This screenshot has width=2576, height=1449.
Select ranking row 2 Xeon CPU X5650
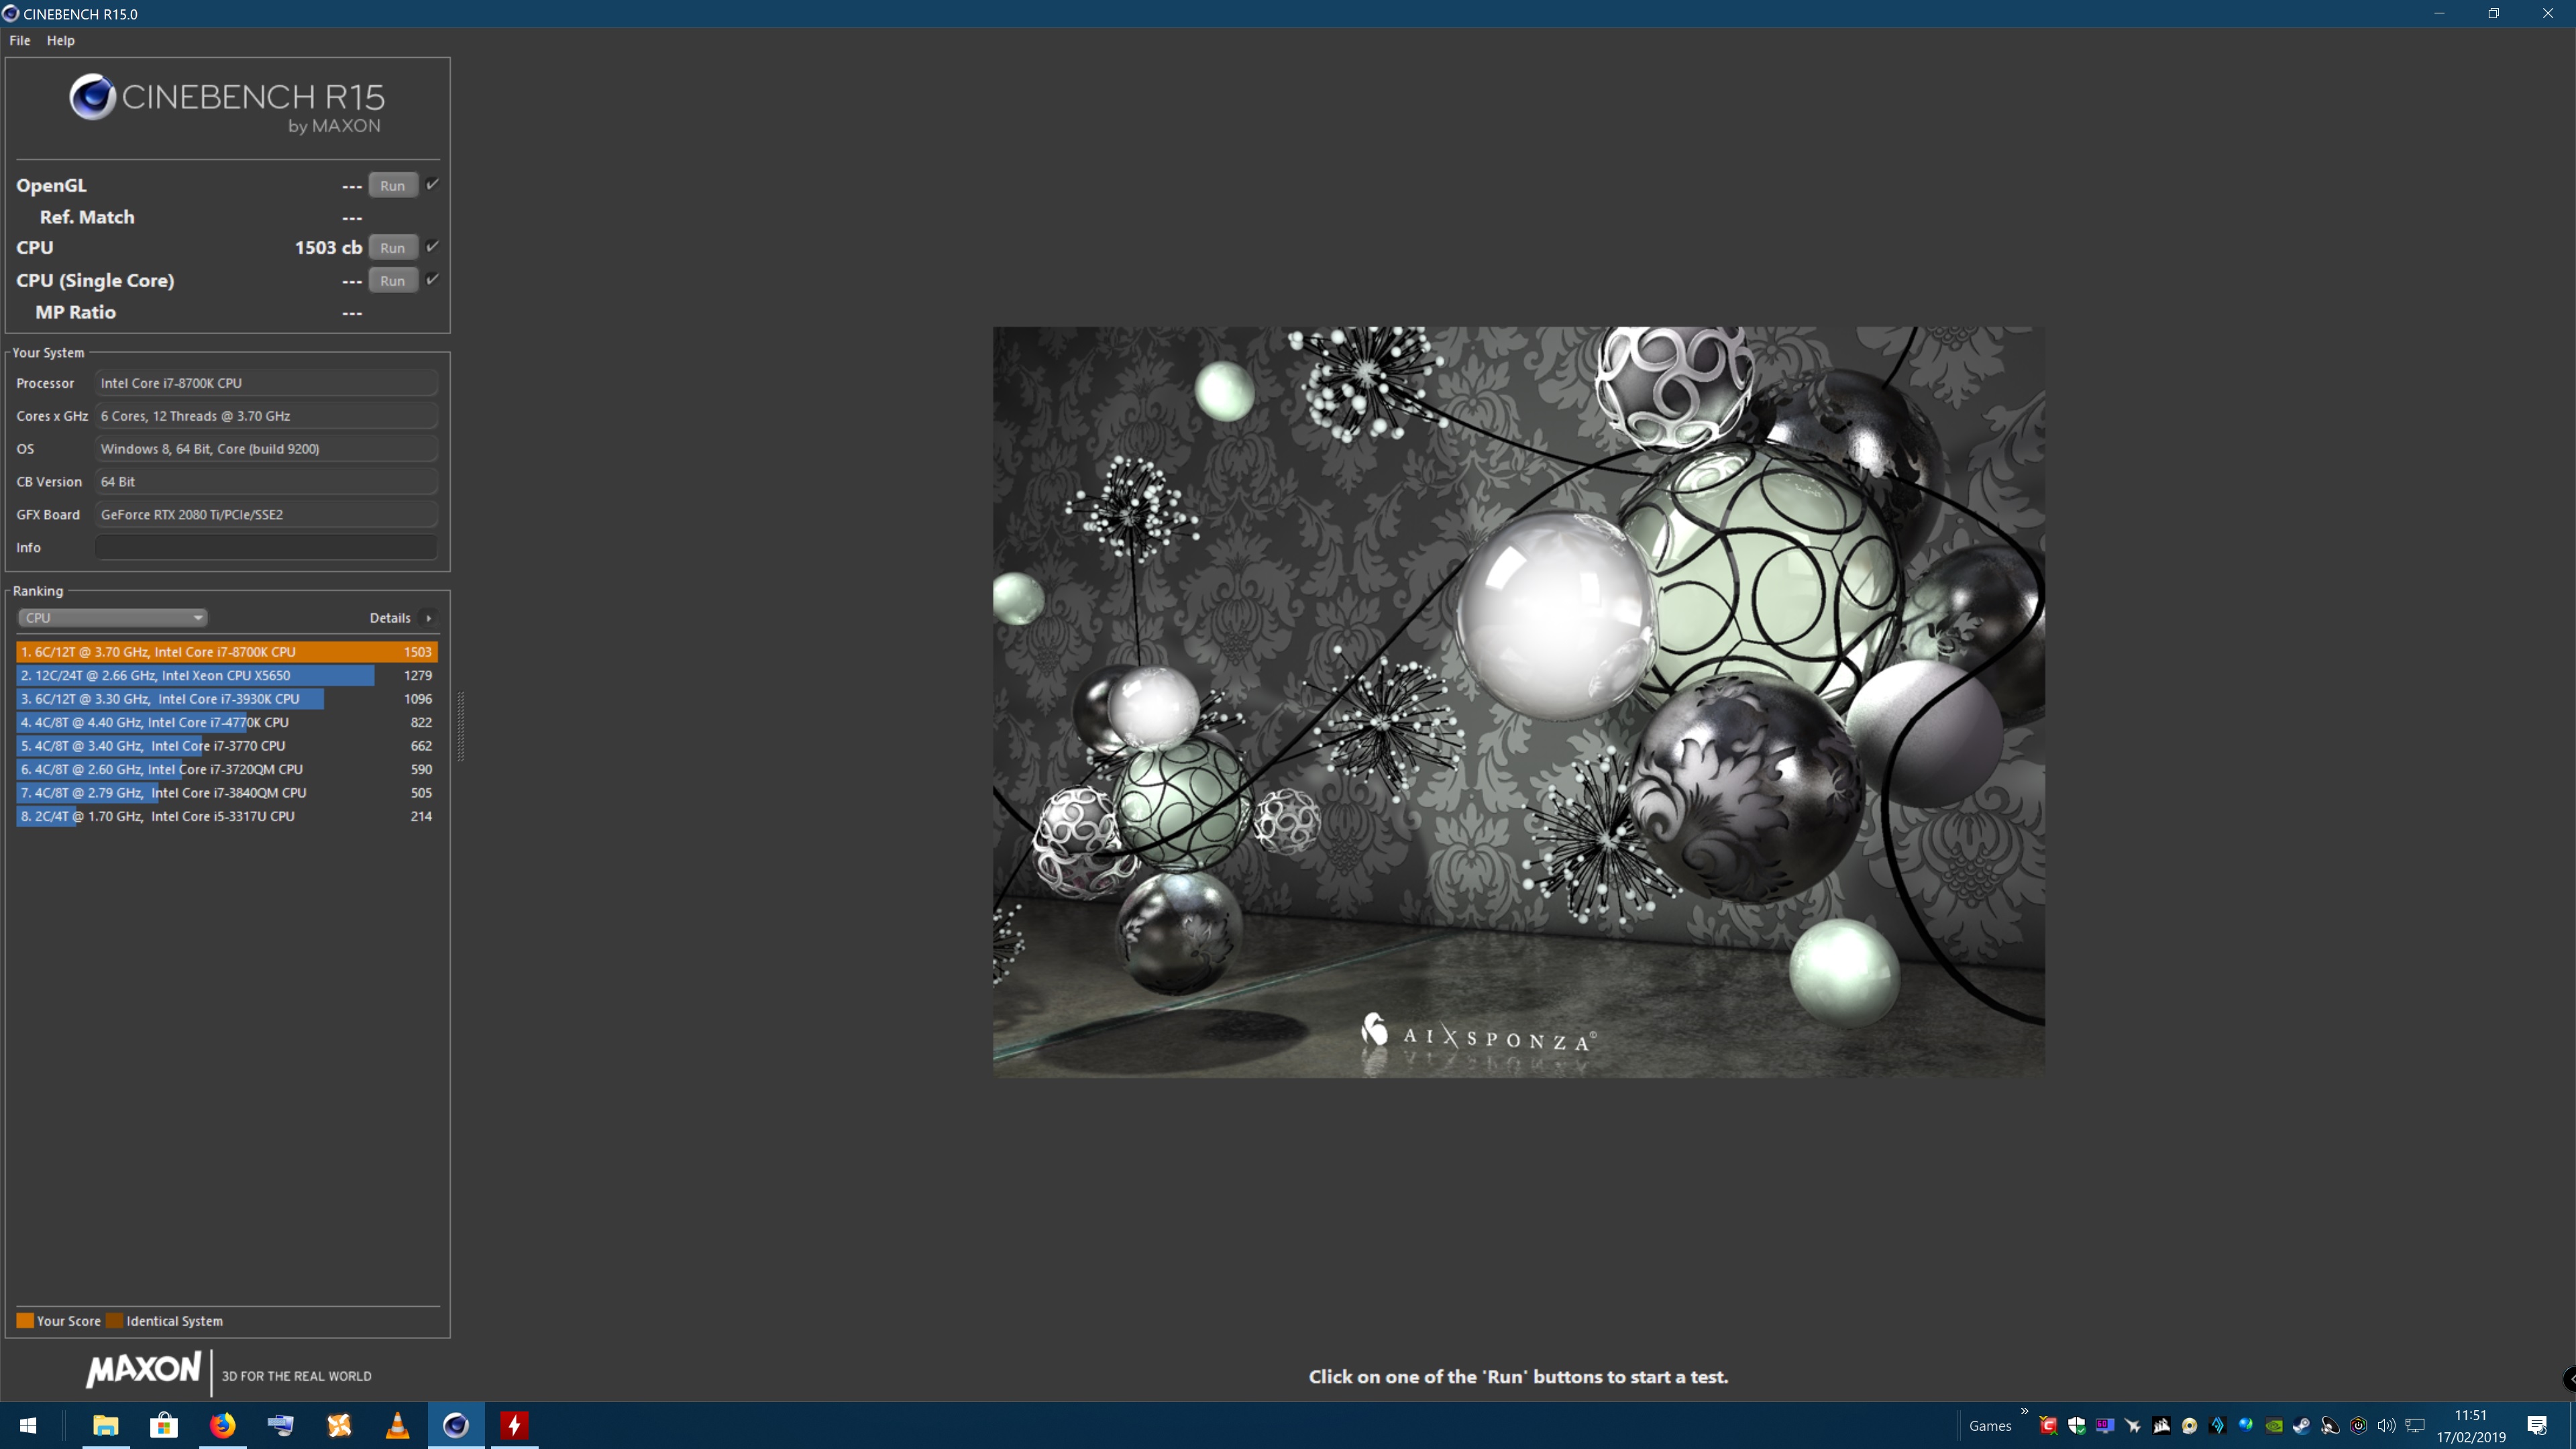pos(227,675)
